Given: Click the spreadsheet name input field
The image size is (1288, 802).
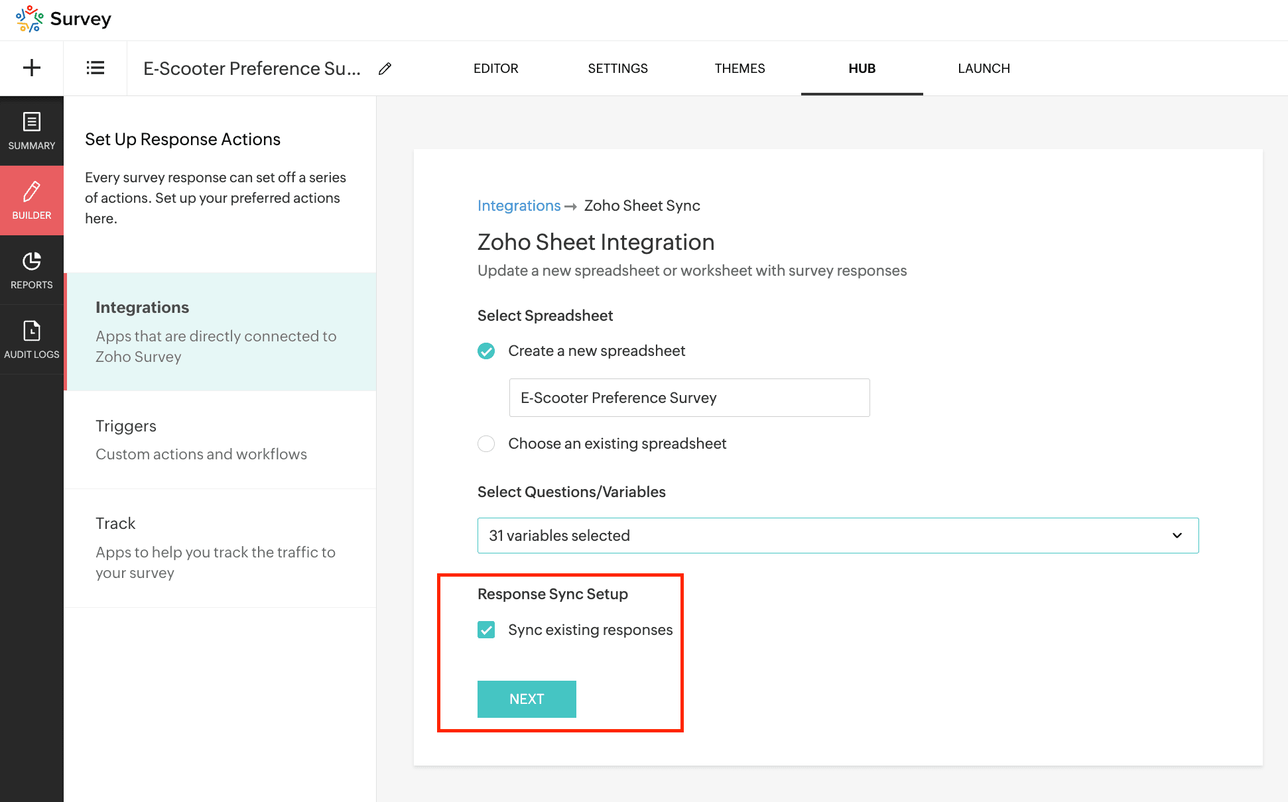Looking at the screenshot, I should [x=688, y=398].
